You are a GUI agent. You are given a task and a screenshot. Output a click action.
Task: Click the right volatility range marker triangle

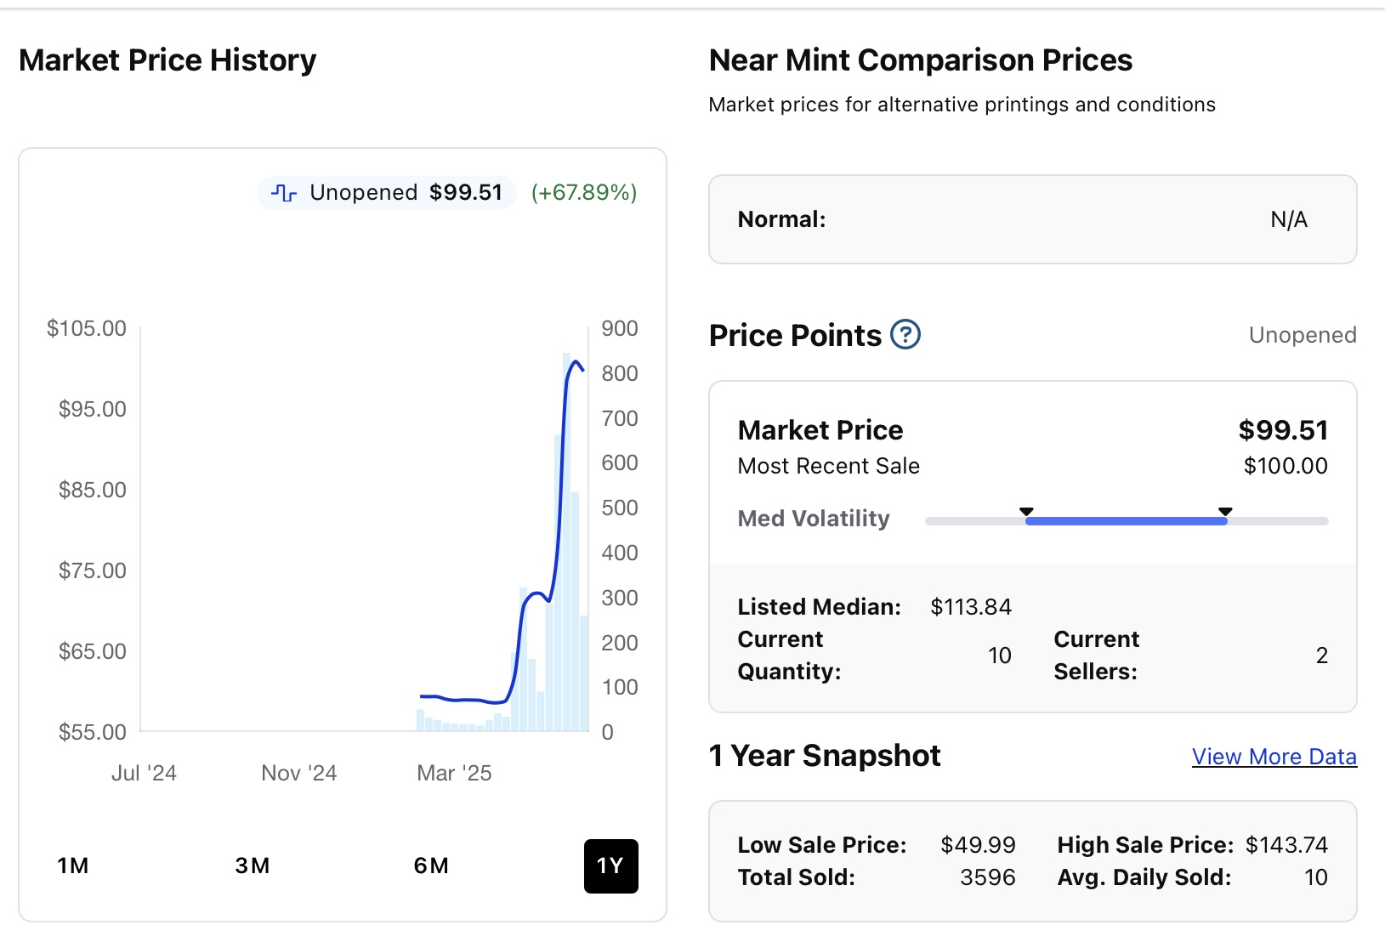point(1225,511)
